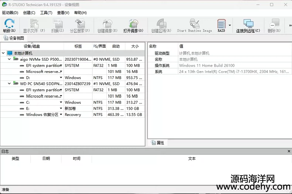Open the 驱动器(D) menu
This screenshot has width=292, height=194.
tap(10, 13)
